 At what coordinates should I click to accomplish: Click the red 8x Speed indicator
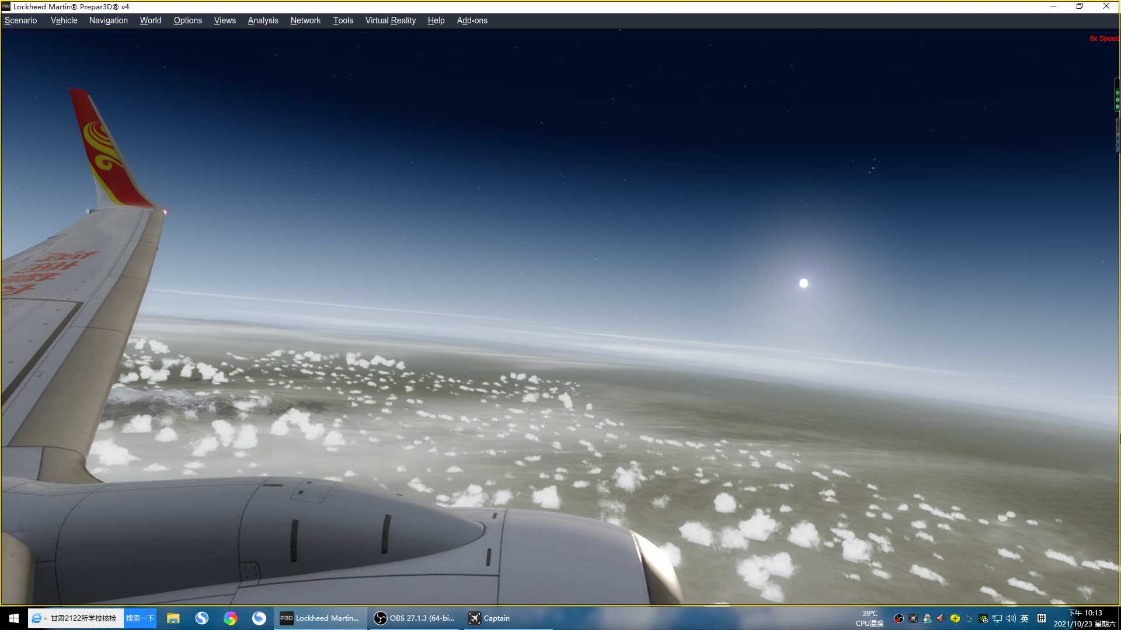pos(1104,38)
